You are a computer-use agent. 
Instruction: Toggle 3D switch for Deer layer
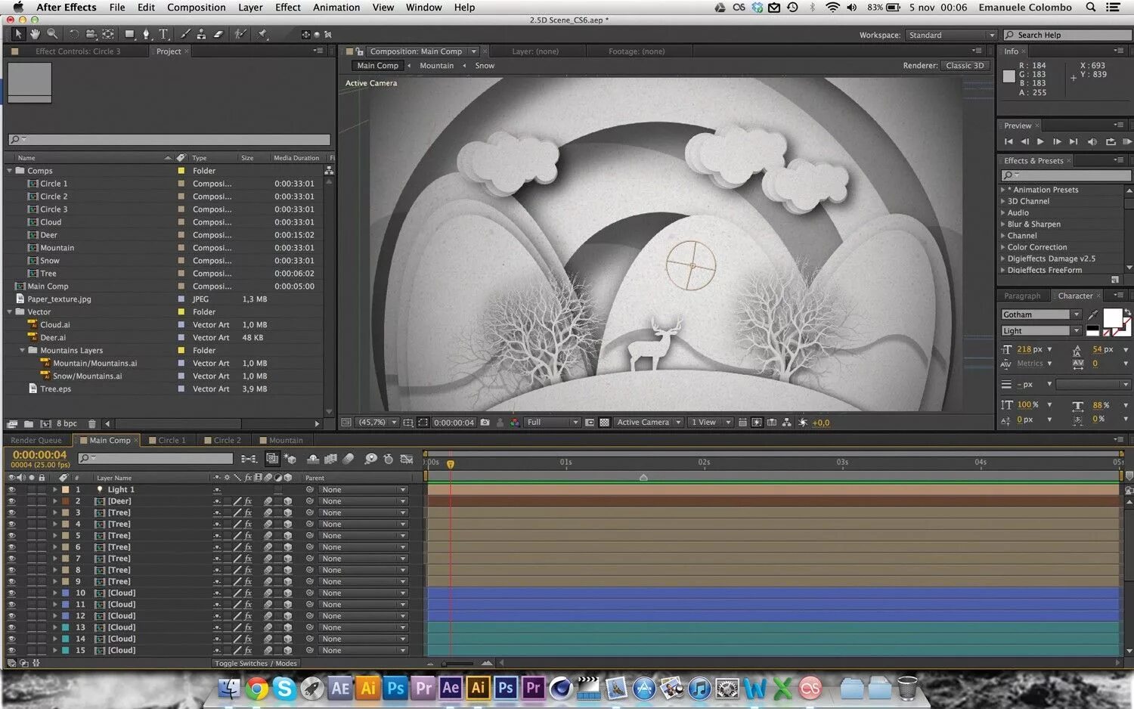tap(288, 501)
